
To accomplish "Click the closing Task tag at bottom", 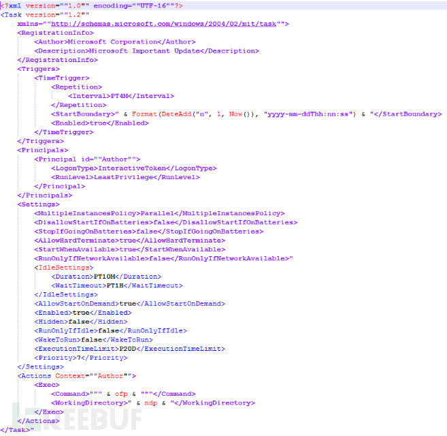I will pos(17,430).
